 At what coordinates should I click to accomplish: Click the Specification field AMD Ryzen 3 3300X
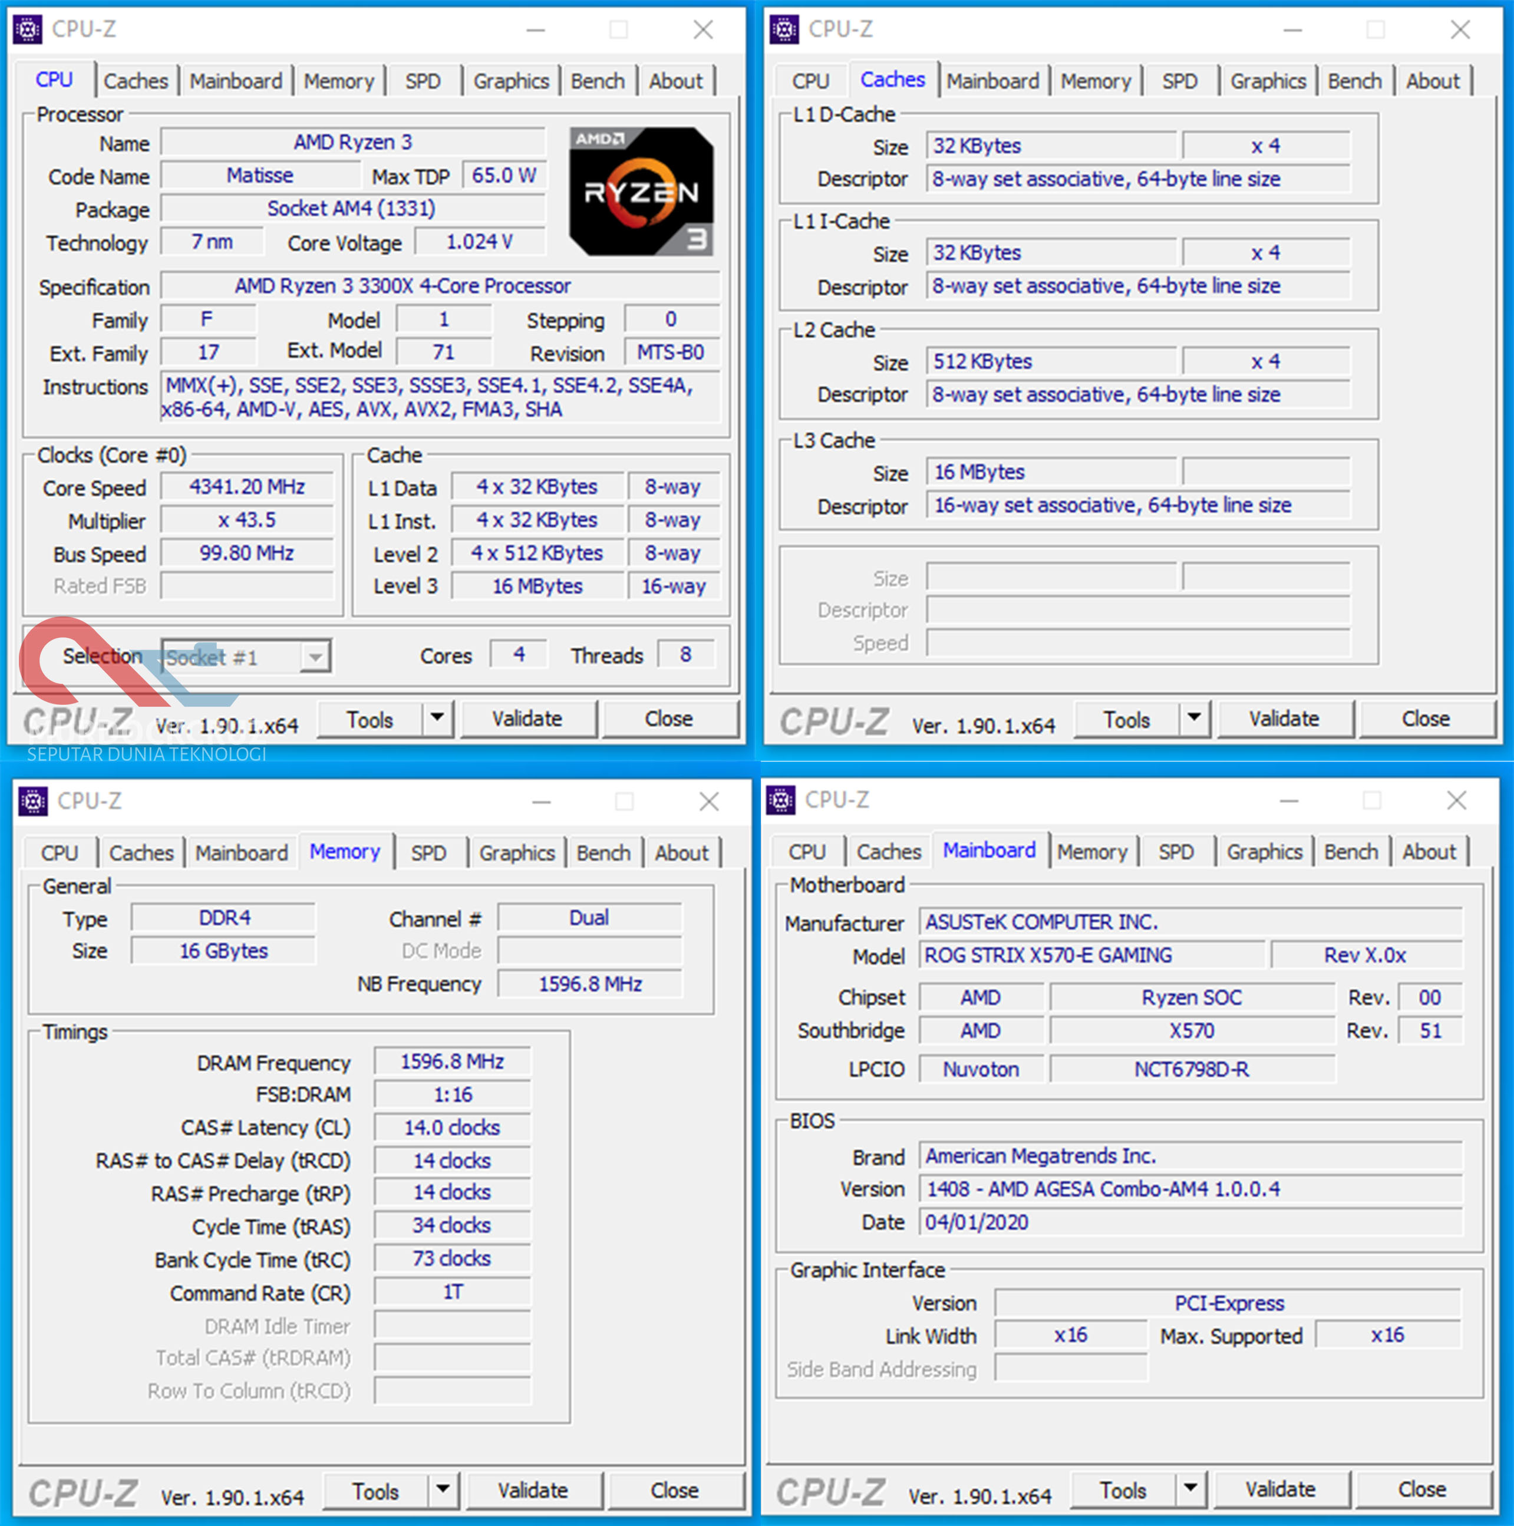tap(441, 286)
